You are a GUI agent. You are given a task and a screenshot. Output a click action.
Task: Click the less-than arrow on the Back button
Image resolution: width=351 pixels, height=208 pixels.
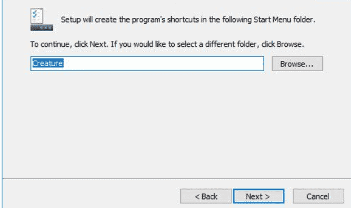click(x=197, y=197)
